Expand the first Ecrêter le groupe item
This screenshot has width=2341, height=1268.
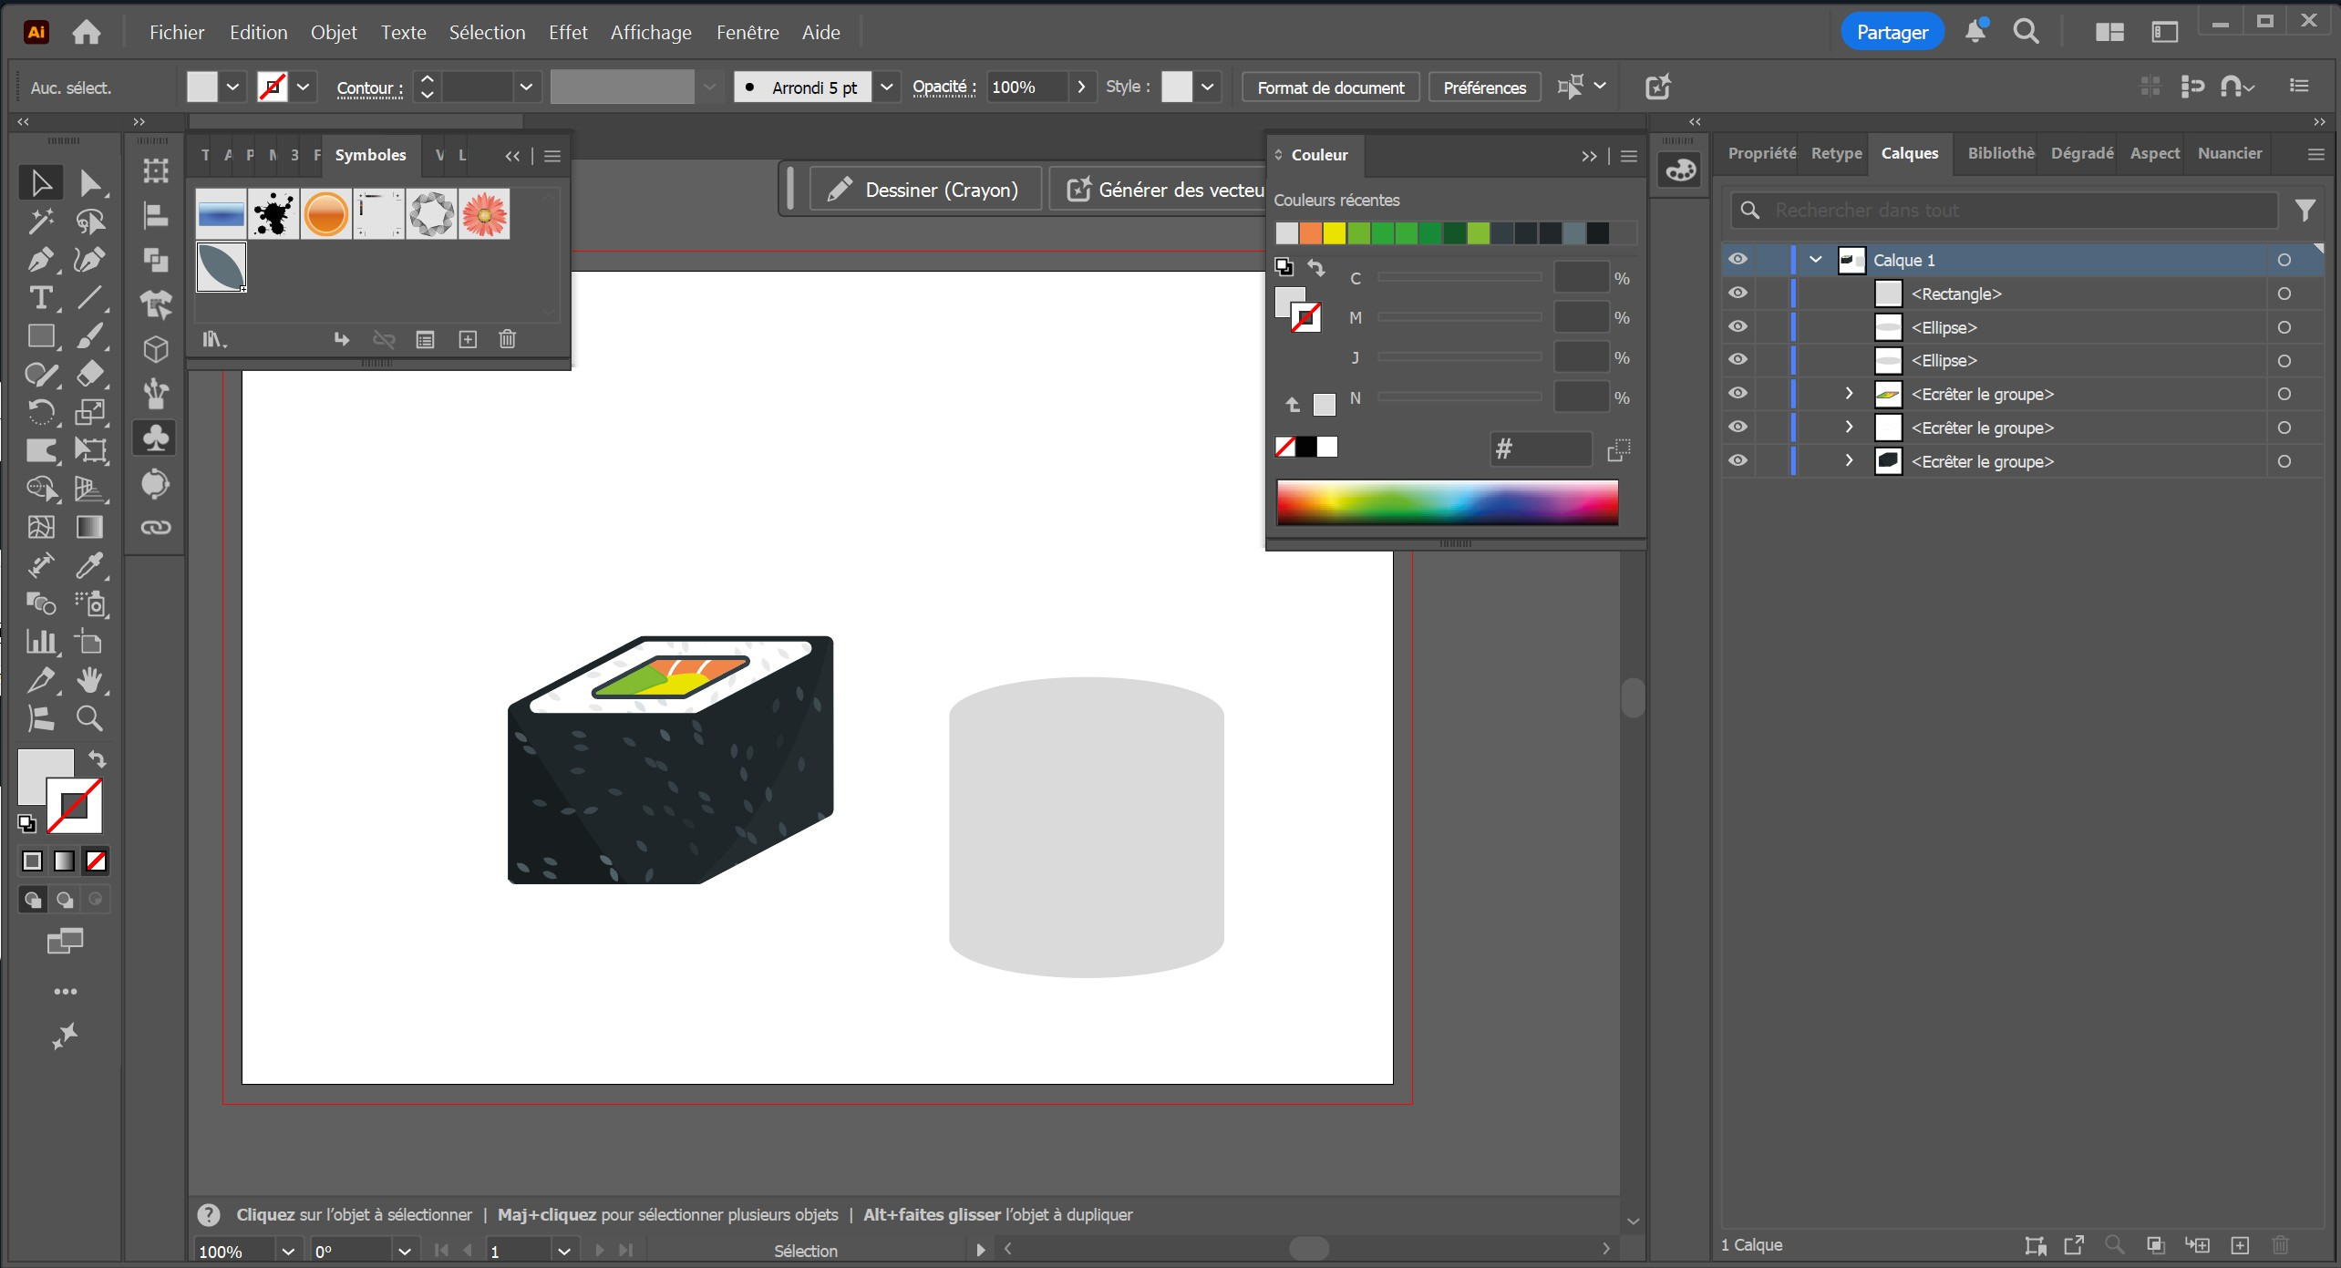tap(1849, 394)
